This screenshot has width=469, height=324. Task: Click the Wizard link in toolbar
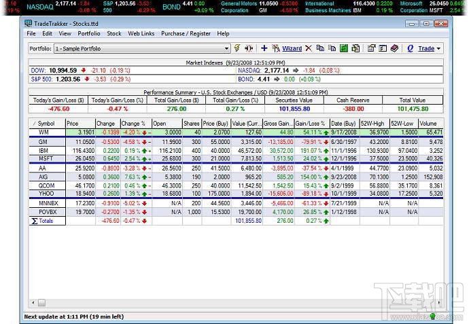(x=292, y=49)
